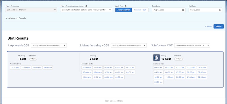227x104 pixels.
Task: Open the Apheresis CGT location dropdown
Action: (49, 45)
